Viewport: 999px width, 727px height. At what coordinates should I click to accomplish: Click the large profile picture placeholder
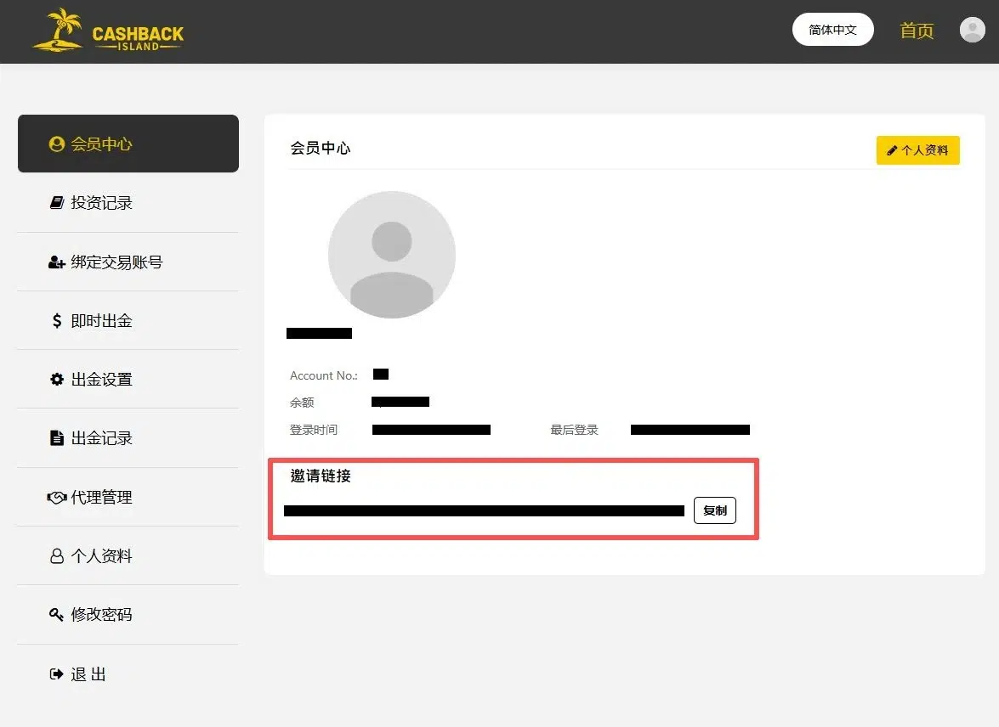click(392, 255)
